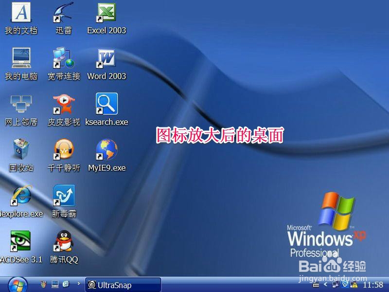The height and width of the screenshot is (292, 389).
Task: Click the network connection tray icon
Action: 336,285
